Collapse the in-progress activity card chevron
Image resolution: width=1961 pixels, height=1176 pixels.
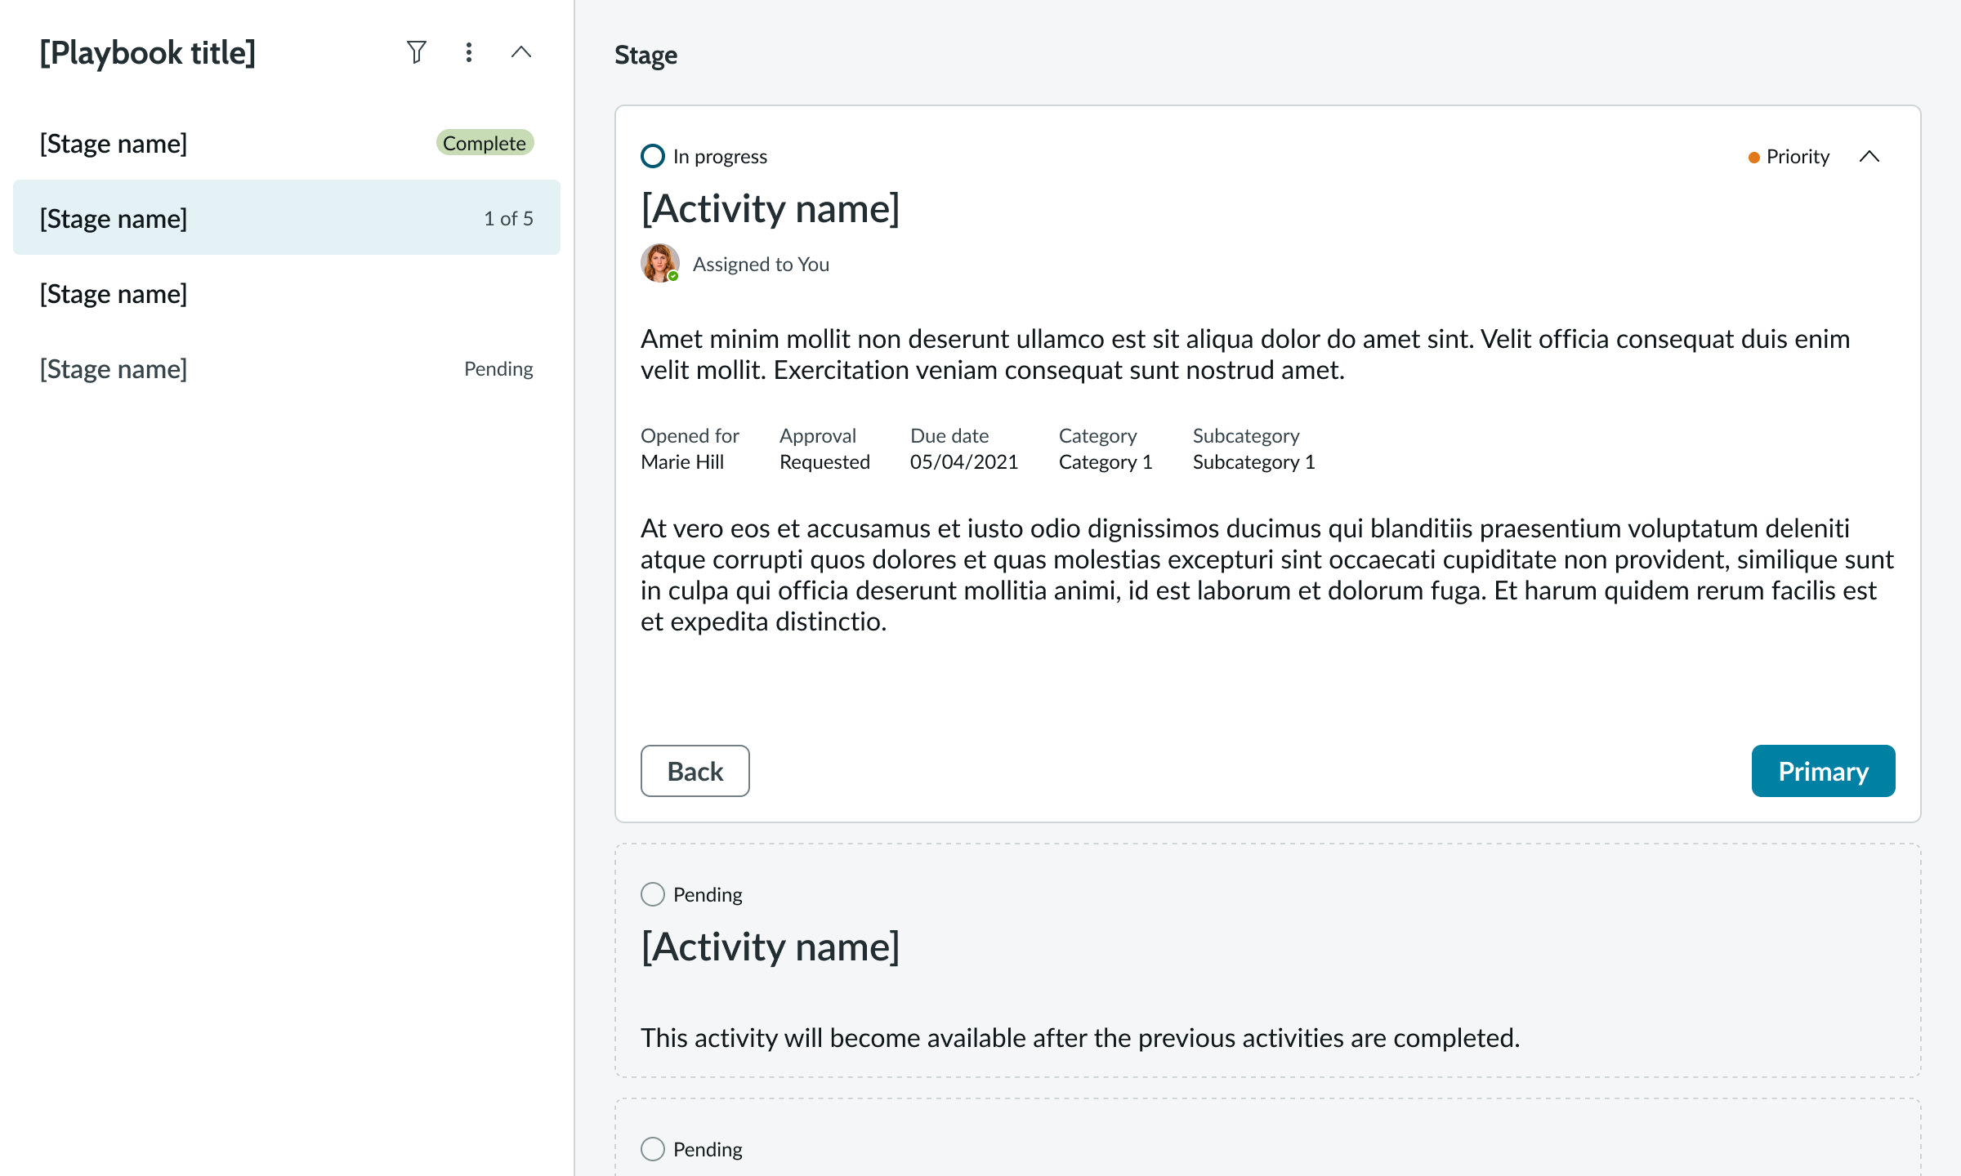[x=1869, y=156]
